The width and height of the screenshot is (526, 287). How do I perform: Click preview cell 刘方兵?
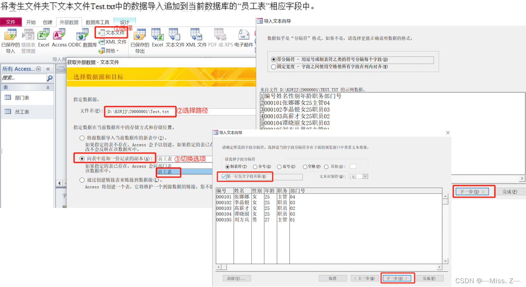pyautogui.click(x=242, y=219)
